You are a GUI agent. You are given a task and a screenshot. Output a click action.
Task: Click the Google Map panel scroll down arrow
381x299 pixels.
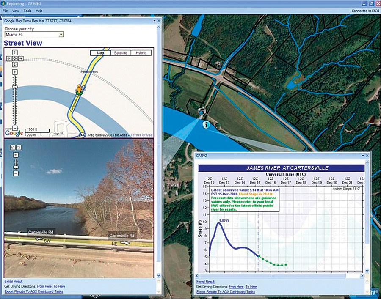tap(159, 275)
